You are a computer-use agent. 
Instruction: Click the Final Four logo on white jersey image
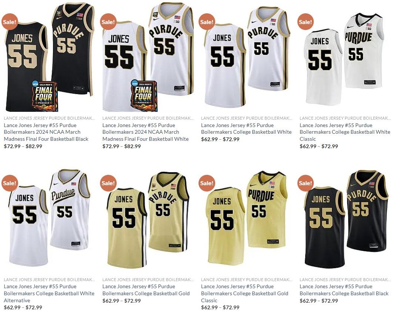coord(144,96)
